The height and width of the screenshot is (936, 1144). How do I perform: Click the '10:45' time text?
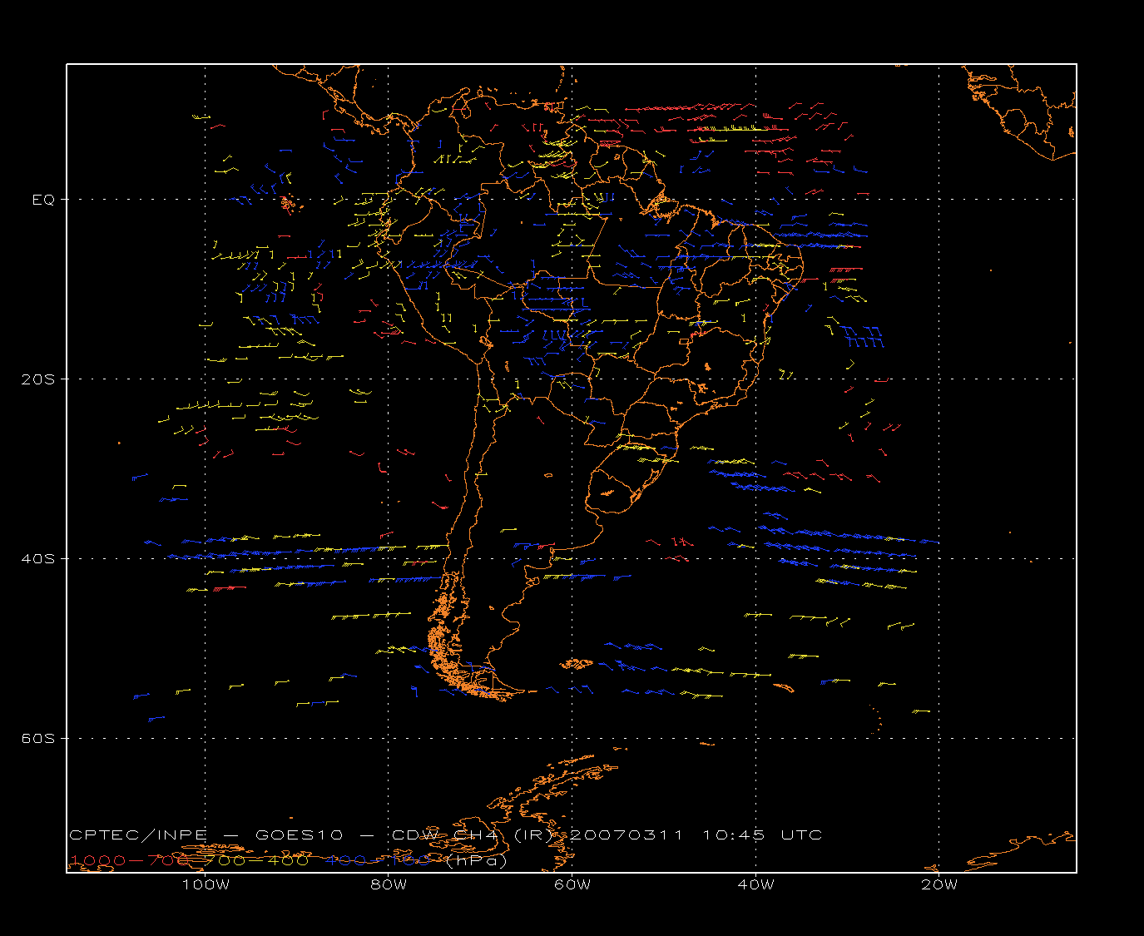point(734,835)
